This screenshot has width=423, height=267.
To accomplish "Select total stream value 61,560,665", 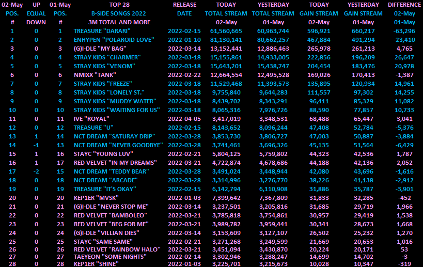I will coord(226,31).
